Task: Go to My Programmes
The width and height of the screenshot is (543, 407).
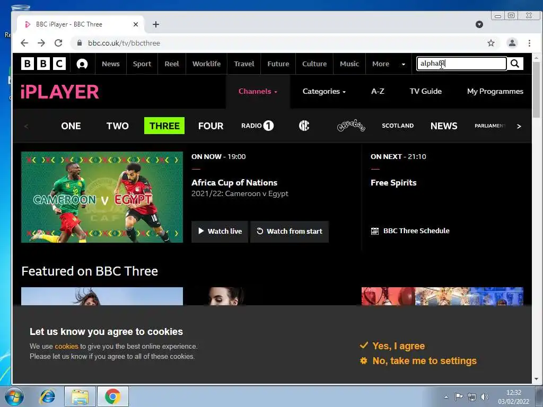Action: point(495,91)
